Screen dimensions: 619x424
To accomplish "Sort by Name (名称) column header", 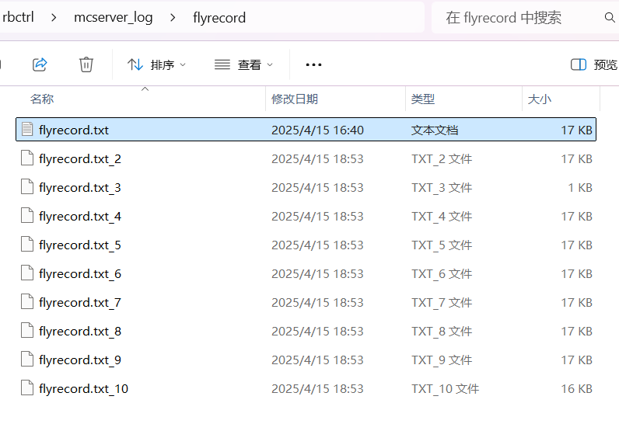I will [x=42, y=99].
